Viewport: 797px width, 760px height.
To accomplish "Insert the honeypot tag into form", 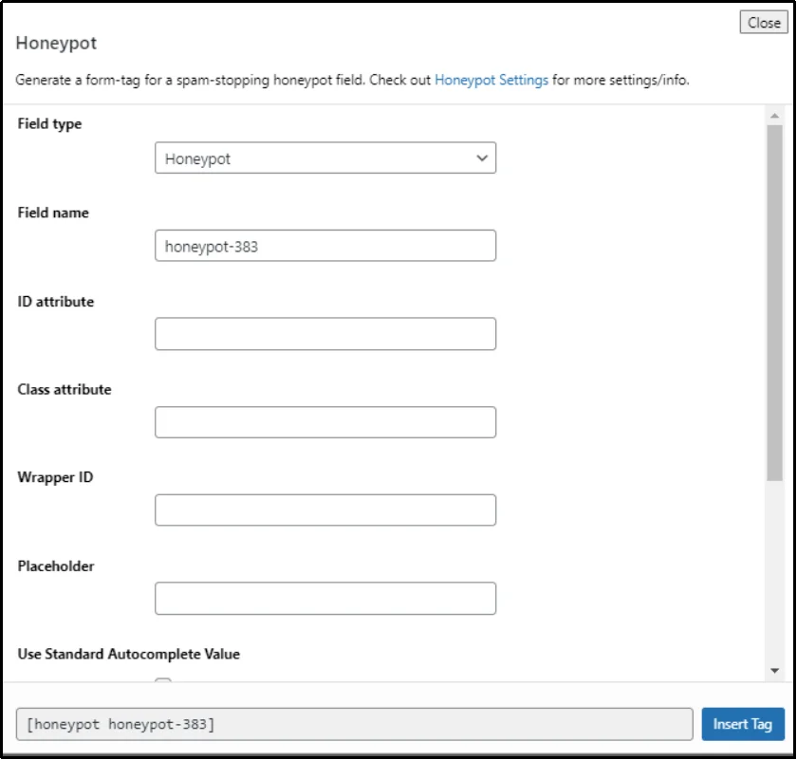I will coord(743,724).
